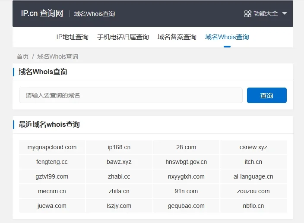The image size is (304, 223).
Task: Open the IP.cn 查询网 home logo
Action: [x=42, y=14]
